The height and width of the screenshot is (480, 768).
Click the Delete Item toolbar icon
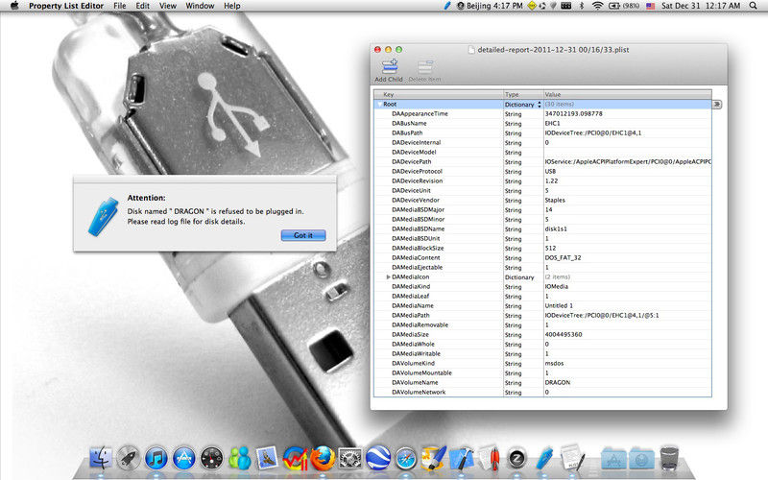click(x=425, y=67)
